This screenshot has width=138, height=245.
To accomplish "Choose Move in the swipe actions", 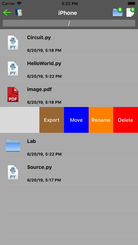I will click(x=76, y=120).
